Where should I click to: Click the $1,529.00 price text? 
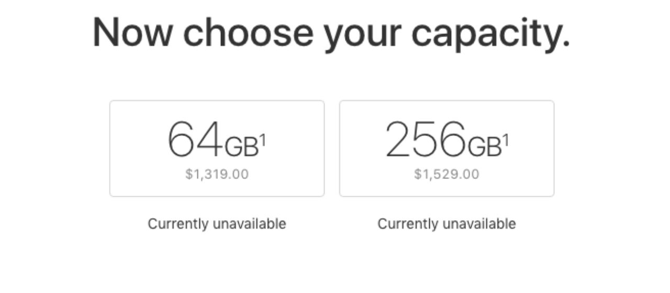446,174
